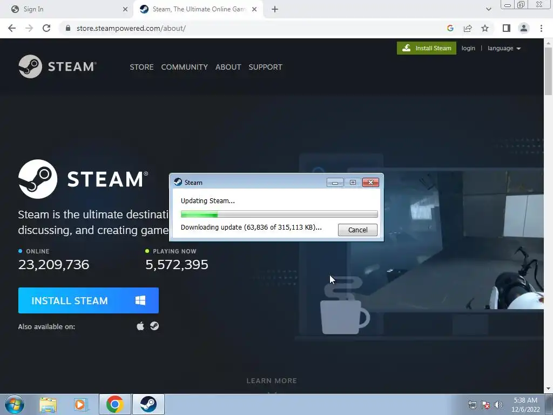Maximize the Steam updater dialog
Viewport: 553px width, 415px height.
click(353, 183)
